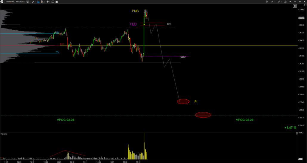The image size is (307, 163).
Task: Take a chart snapshot with camera icon
Action: [285, 1]
